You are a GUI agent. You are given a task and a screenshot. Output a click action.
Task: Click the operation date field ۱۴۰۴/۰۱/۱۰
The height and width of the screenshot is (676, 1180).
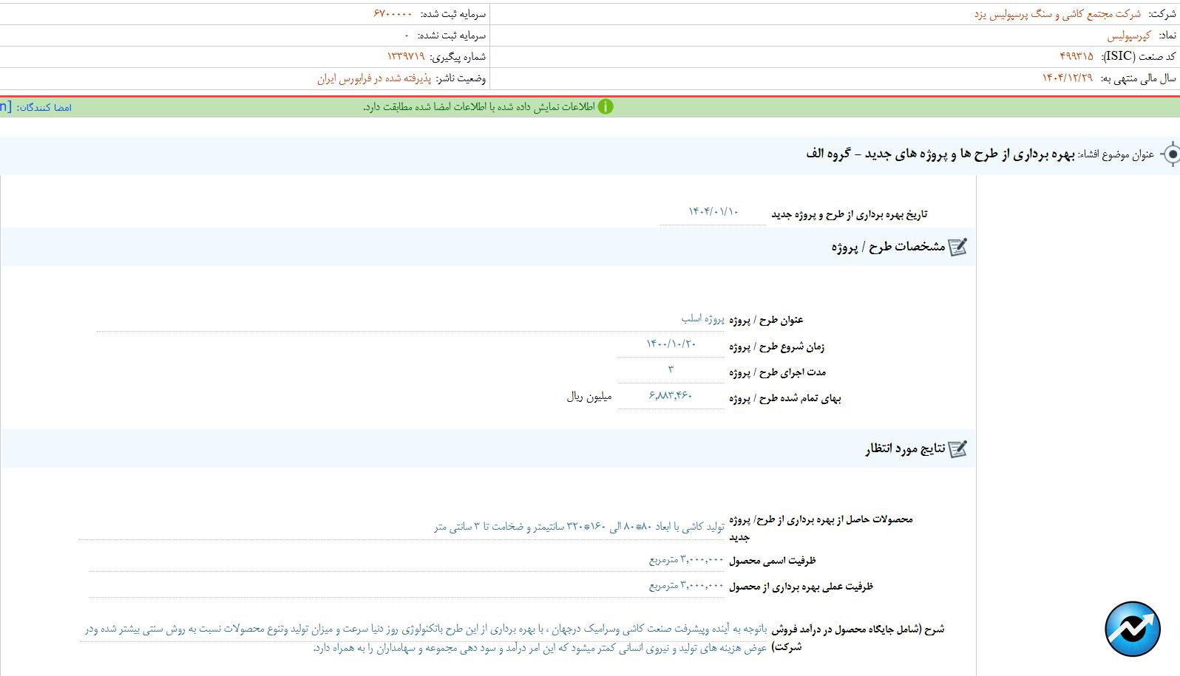(x=713, y=212)
